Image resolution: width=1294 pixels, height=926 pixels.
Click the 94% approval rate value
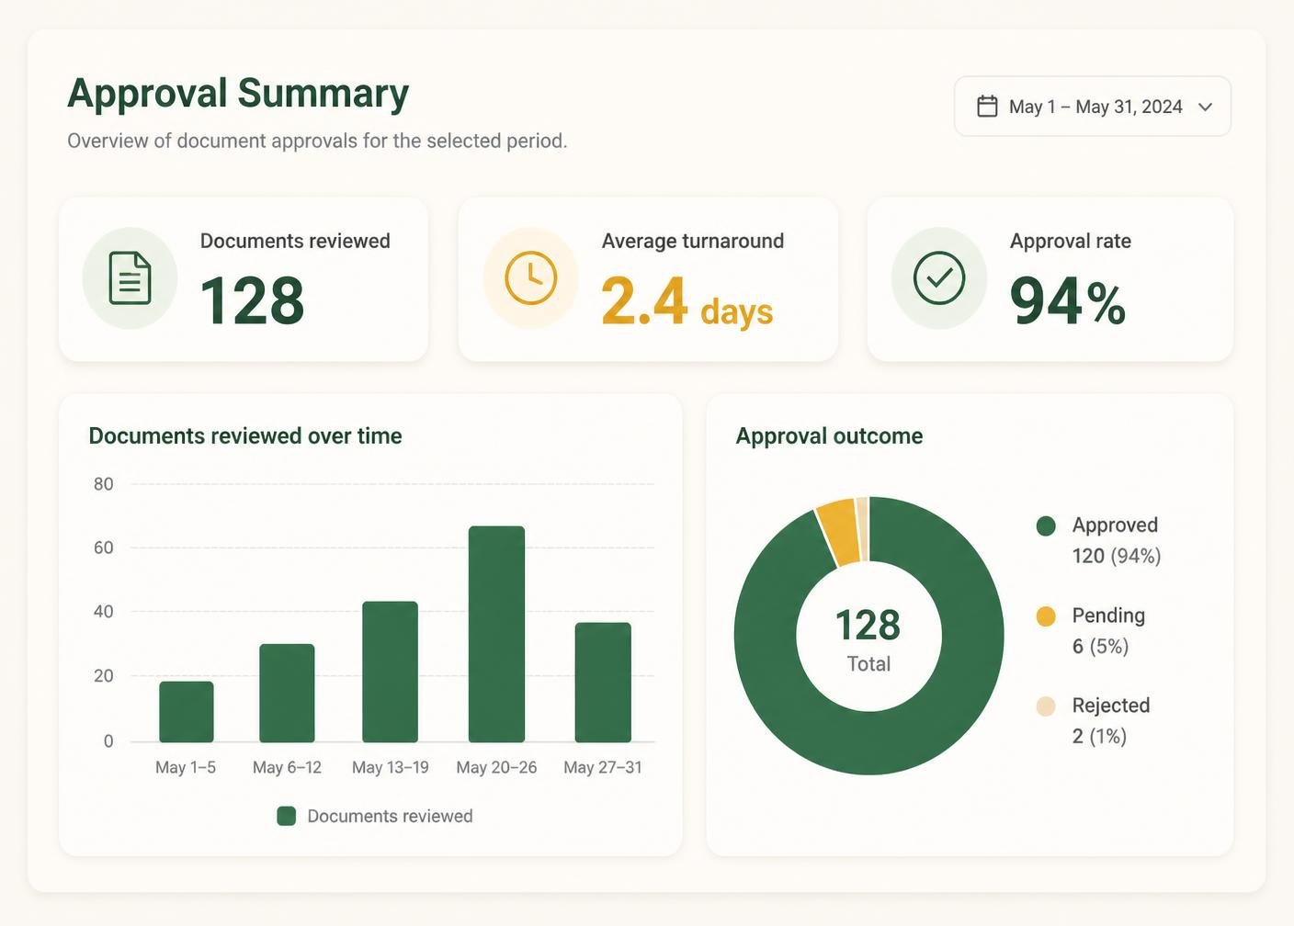point(1068,301)
